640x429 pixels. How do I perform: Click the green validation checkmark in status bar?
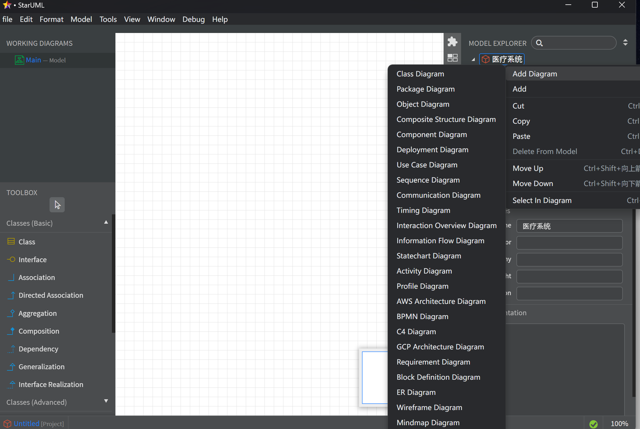pos(593,424)
